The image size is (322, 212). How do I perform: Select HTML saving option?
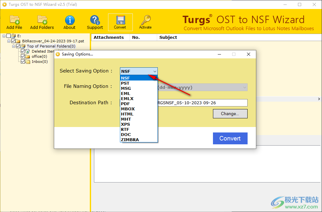pyautogui.click(x=139, y=114)
